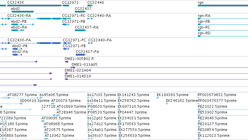This screenshot has width=248, height=140.
Task: Click the rgn gene bar
Action: 223,6
